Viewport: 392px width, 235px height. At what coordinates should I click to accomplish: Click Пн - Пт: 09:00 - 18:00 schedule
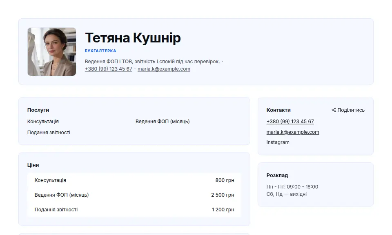tap(292, 187)
